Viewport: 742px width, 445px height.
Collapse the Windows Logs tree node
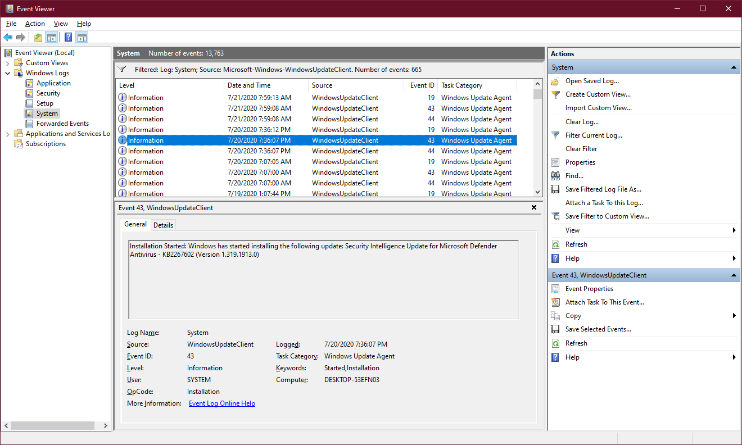(x=8, y=73)
